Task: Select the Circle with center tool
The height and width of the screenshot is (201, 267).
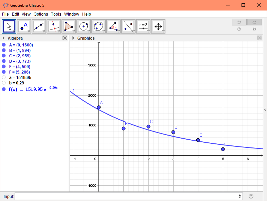Action: [84, 26]
